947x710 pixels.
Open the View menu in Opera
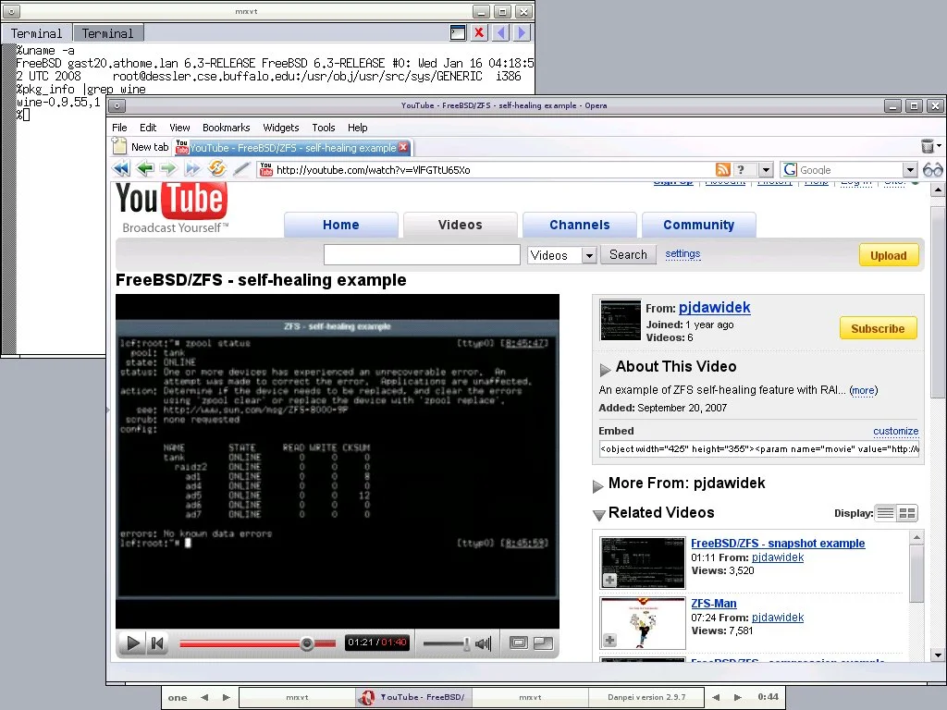point(179,128)
